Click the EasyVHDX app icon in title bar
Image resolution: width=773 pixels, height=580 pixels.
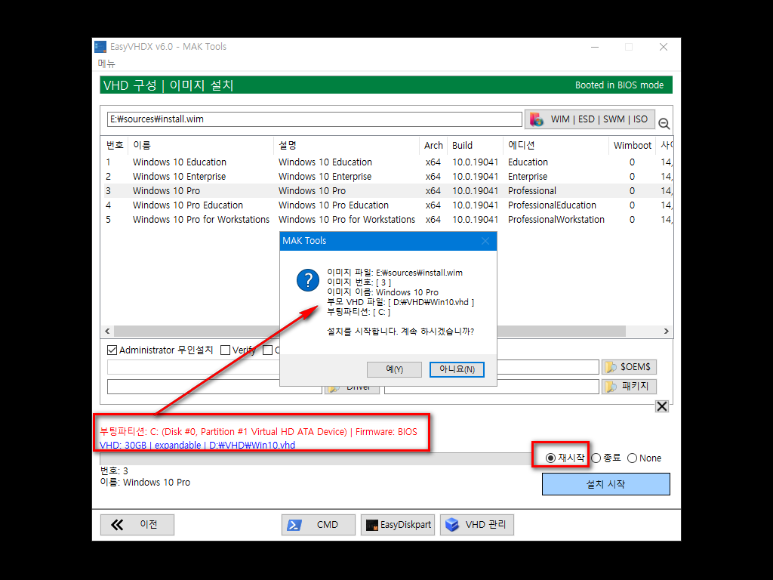(x=100, y=47)
